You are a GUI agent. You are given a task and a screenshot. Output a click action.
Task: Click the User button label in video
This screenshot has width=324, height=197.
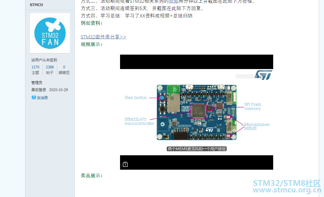(x=136, y=98)
